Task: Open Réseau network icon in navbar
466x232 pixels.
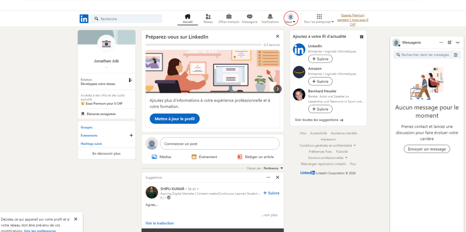Action: pos(208,17)
